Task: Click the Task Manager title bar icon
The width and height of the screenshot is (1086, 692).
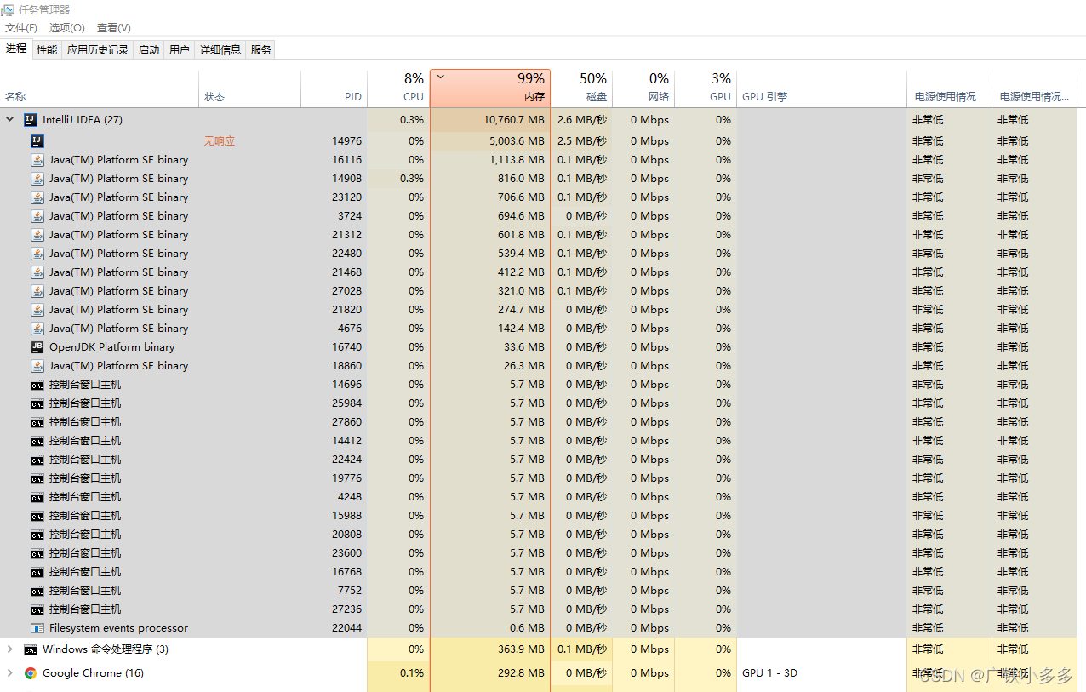Action: pyautogui.click(x=8, y=9)
